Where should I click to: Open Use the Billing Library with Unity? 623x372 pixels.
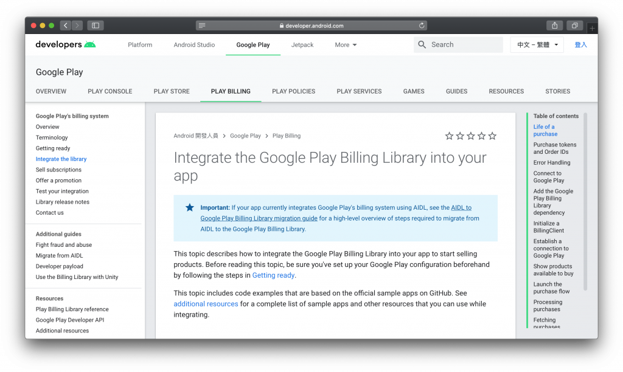pos(77,277)
